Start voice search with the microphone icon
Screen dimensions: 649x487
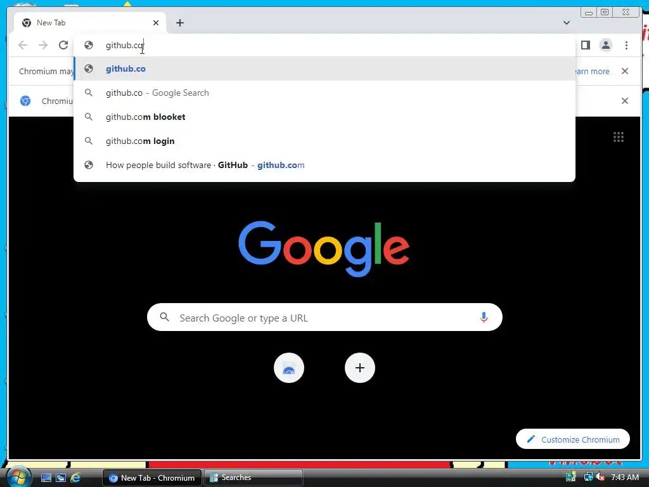[x=483, y=318]
